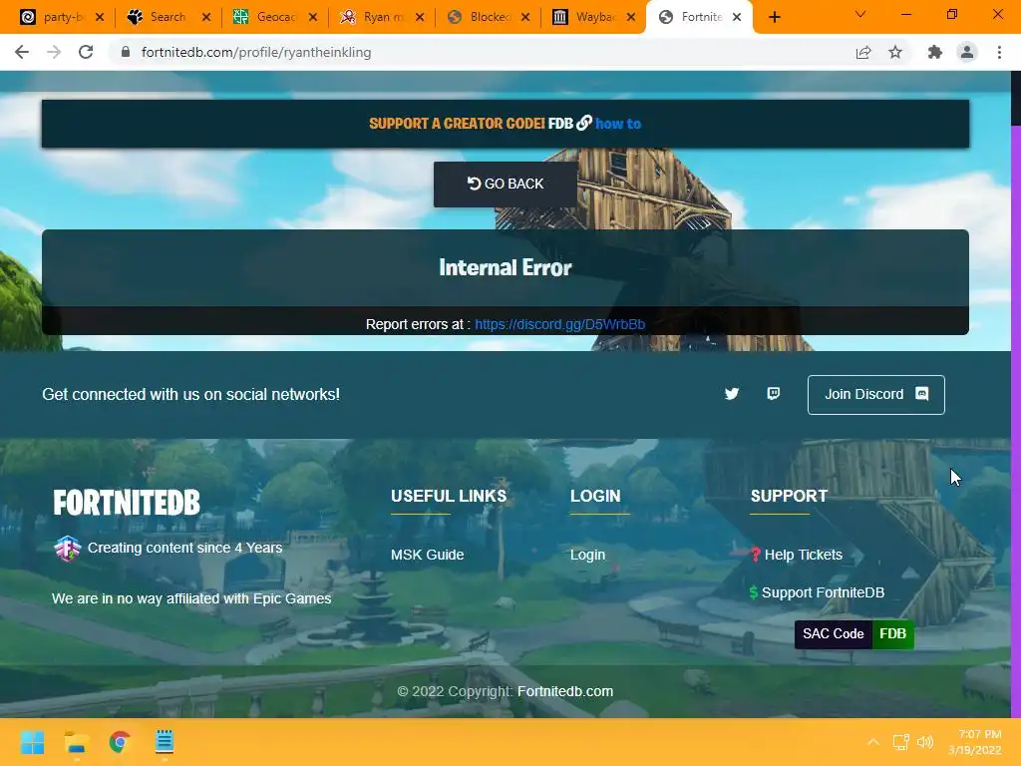Click the browser back arrow
1021x766 pixels.
point(22,52)
